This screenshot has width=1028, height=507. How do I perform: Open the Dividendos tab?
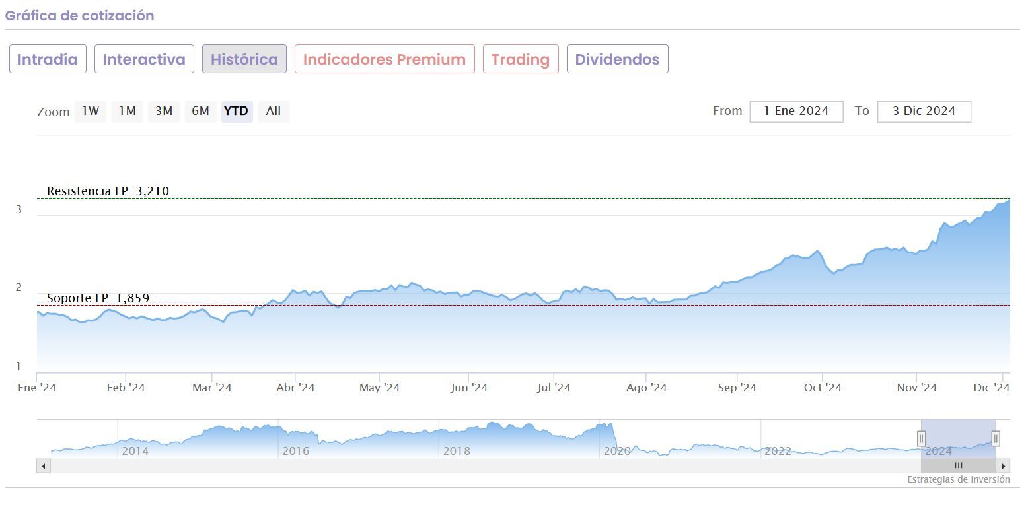(x=617, y=59)
